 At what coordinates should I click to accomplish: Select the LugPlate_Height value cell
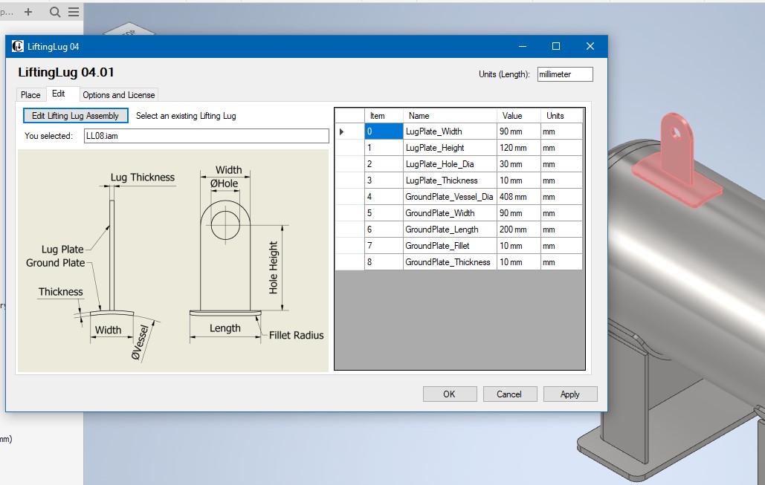coord(518,148)
